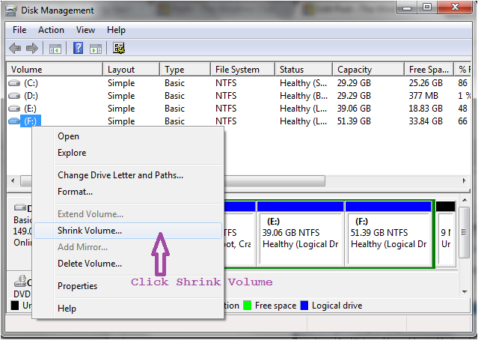Screen dimensions: 478x340
Task: Click the Back arrow toolbar icon
Action: point(15,48)
